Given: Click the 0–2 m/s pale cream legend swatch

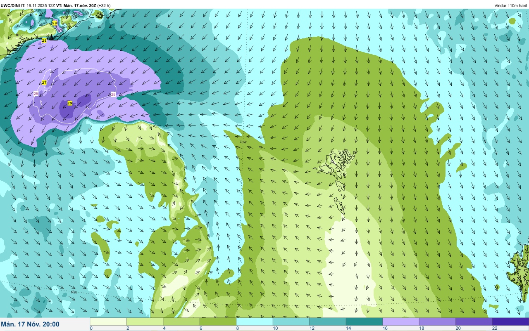Looking at the screenshot, I should click(108, 322).
